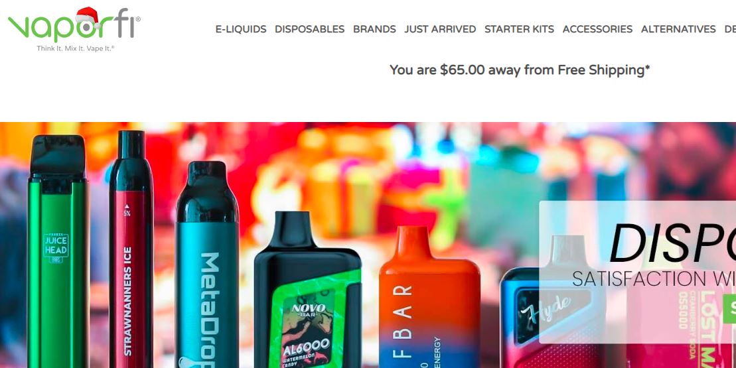The height and width of the screenshot is (368, 736).
Task: Select the red Strawnanners Ice vape
Action: tap(131, 249)
